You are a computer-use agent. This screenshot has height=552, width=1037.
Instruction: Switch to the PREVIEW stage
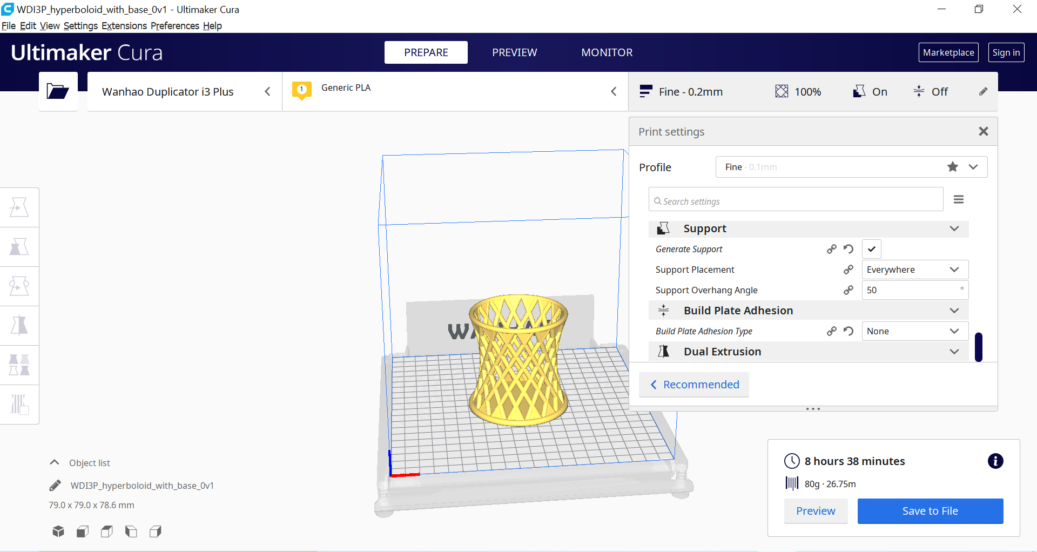pyautogui.click(x=514, y=52)
